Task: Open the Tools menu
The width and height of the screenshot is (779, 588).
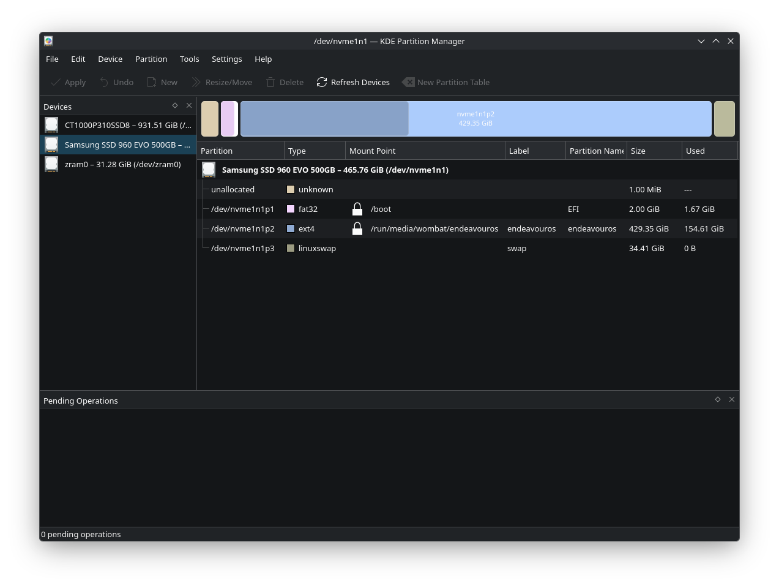Action: point(189,59)
